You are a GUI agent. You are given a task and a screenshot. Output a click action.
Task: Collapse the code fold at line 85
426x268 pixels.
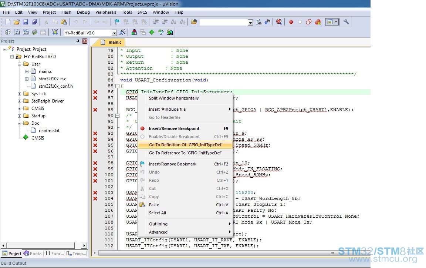click(117, 86)
